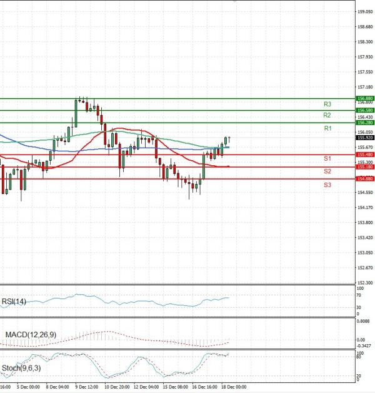375x393 pixels.
Task: Select the S2 support label
Action: click(x=327, y=171)
